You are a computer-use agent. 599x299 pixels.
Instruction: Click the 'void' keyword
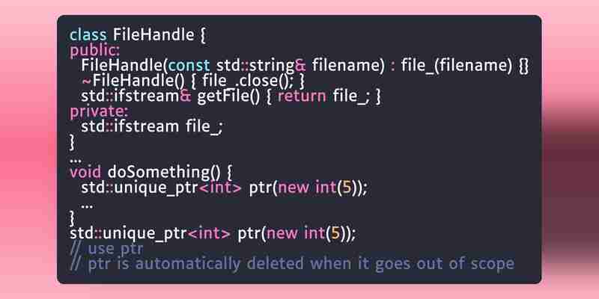click(x=85, y=172)
